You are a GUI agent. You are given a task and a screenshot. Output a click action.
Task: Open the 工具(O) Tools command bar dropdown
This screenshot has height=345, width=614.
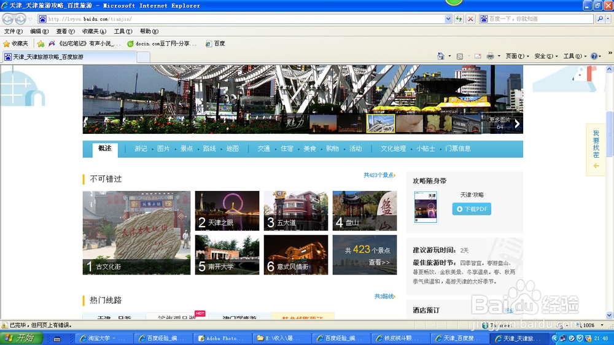[575, 56]
